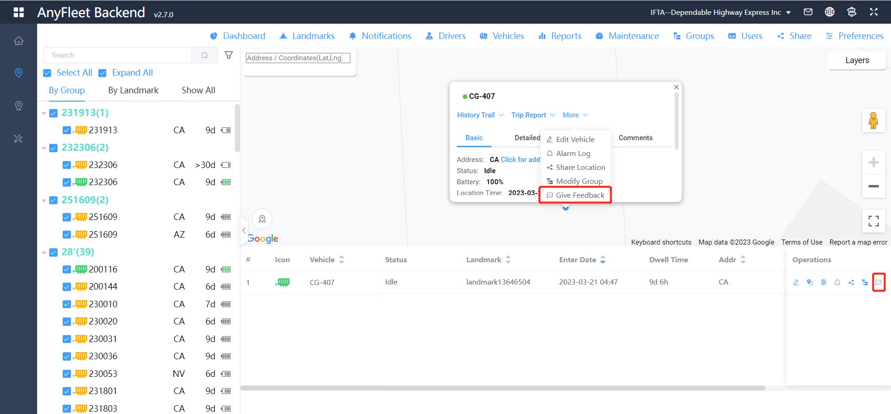Uncheck the Select All checkbox
This screenshot has width=891, height=414.
click(47, 73)
